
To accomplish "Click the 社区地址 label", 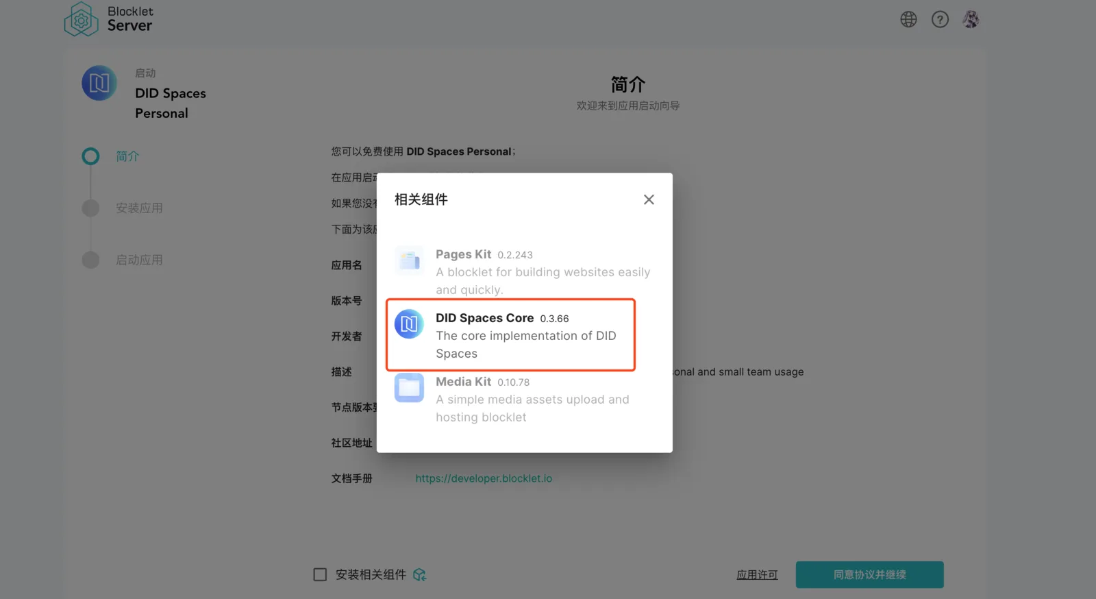I will pyautogui.click(x=352, y=443).
